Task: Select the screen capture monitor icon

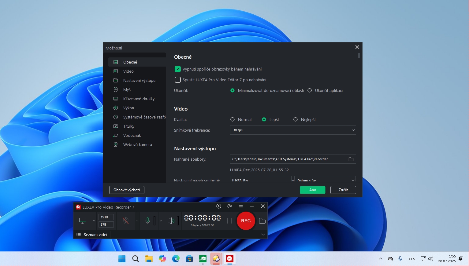Action: tap(83, 221)
